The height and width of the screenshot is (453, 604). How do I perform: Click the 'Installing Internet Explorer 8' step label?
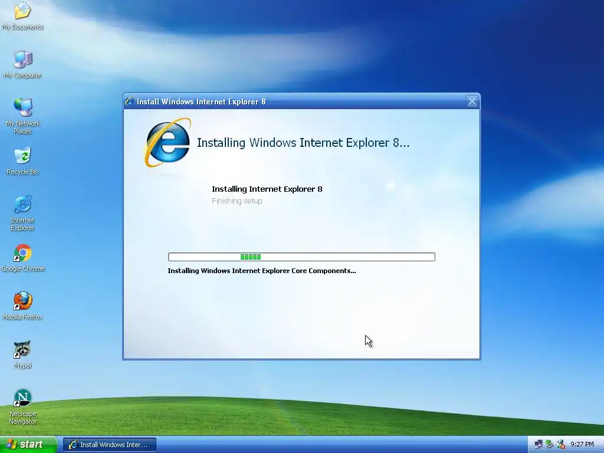coord(267,189)
